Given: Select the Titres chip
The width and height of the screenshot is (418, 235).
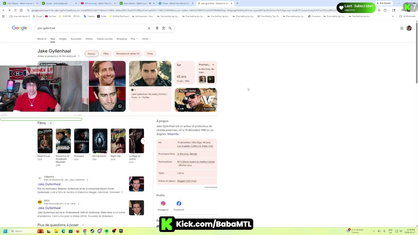Looking at the screenshot, I should 150,54.
